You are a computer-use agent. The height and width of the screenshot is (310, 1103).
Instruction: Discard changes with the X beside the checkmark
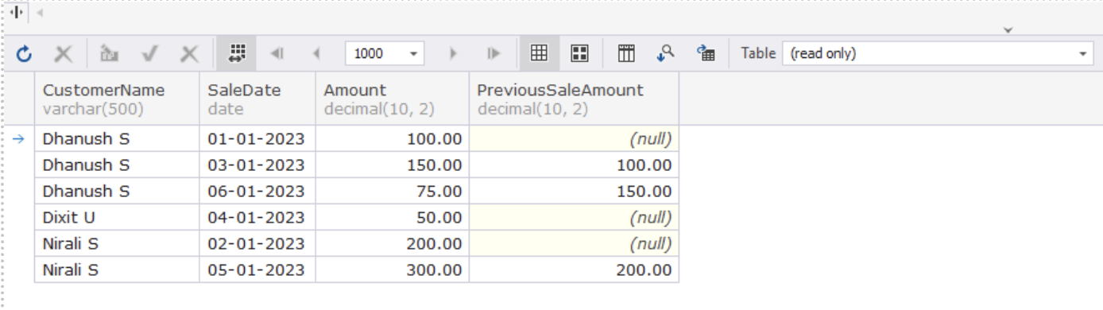click(189, 54)
